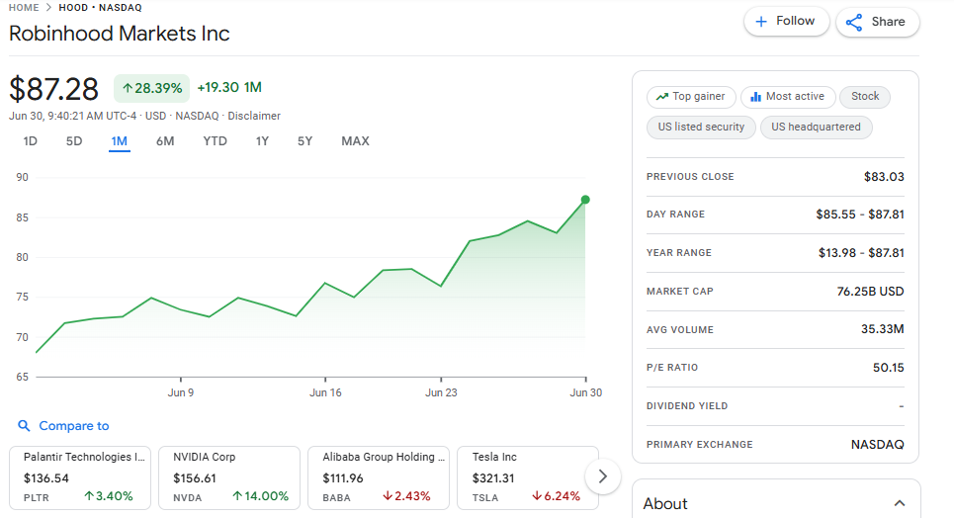Open the Most active tag
This screenshot has height=518, width=954.
pos(788,96)
